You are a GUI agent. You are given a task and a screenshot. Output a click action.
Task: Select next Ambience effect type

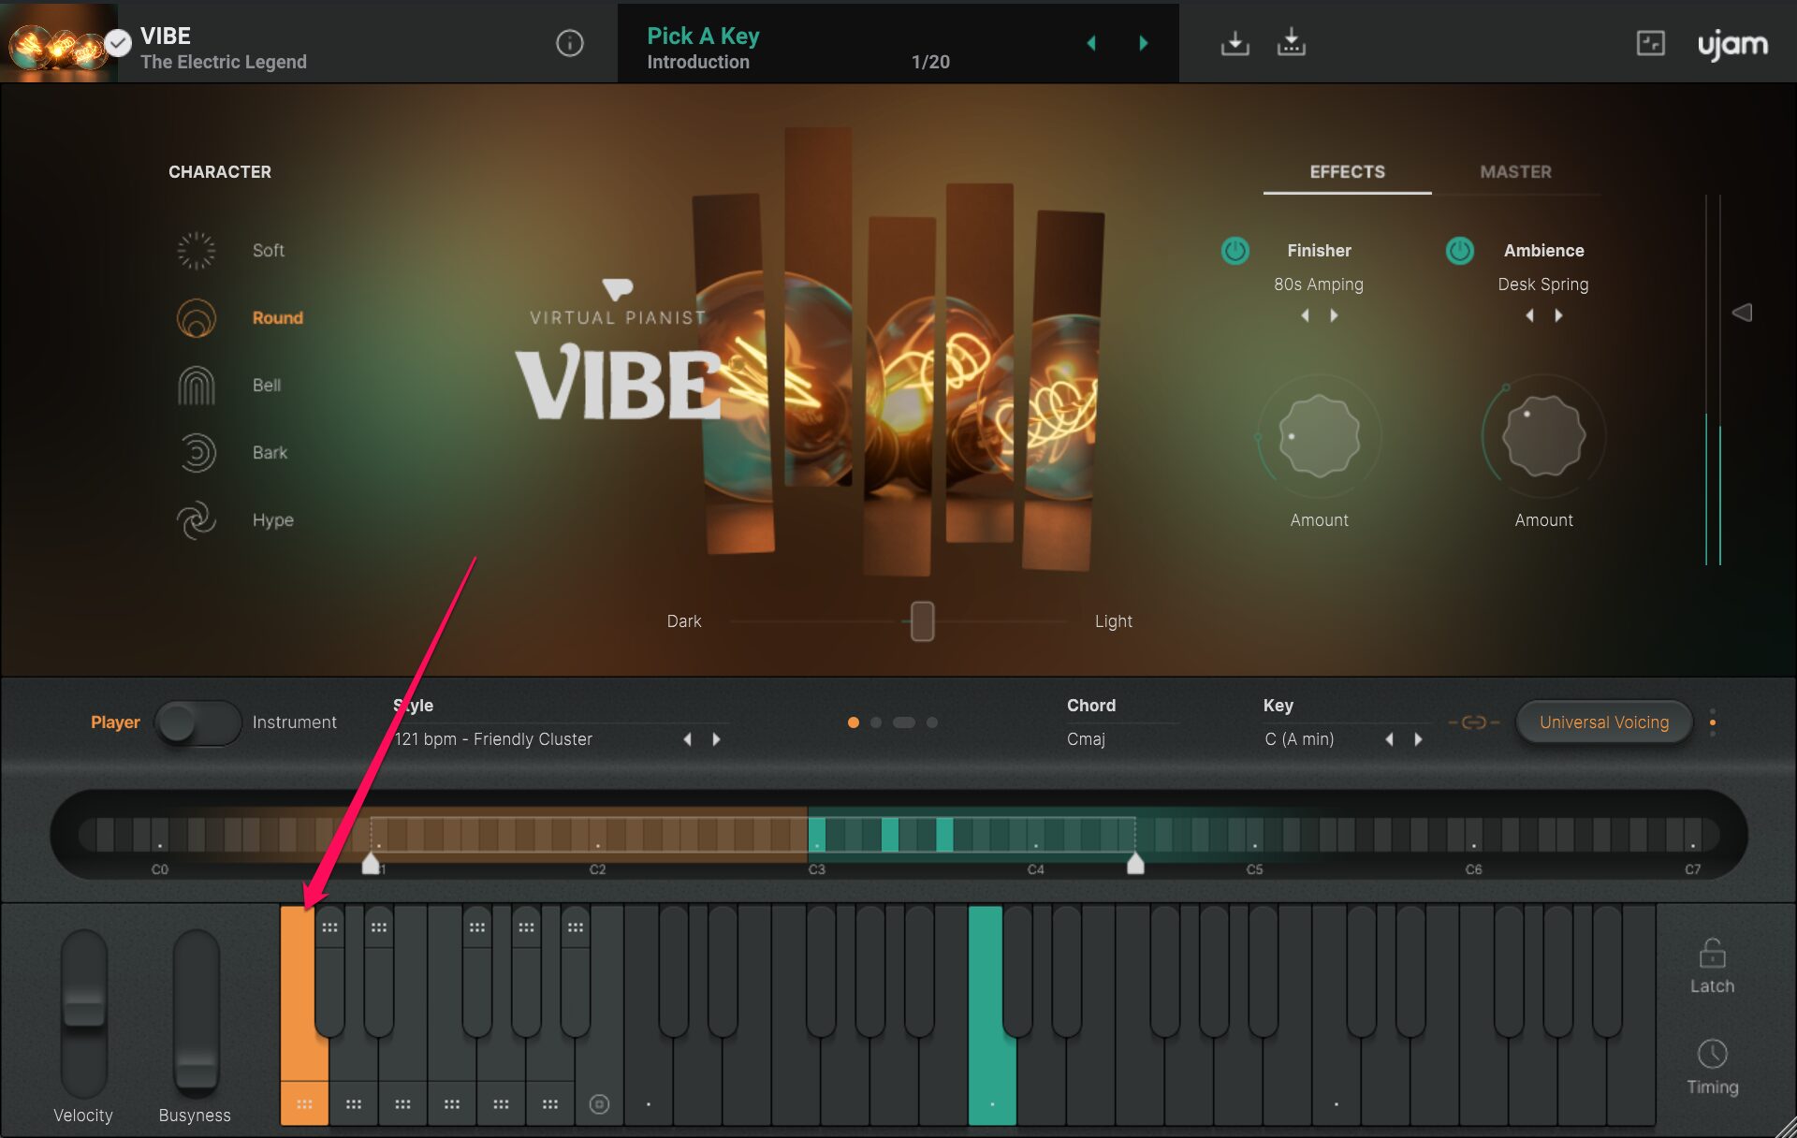click(1558, 316)
